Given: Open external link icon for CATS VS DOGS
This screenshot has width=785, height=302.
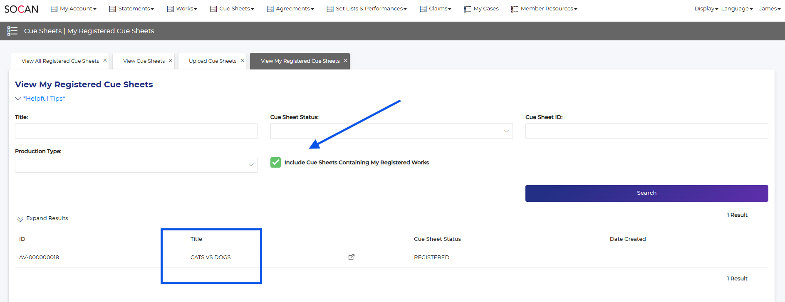Looking at the screenshot, I should [352, 257].
